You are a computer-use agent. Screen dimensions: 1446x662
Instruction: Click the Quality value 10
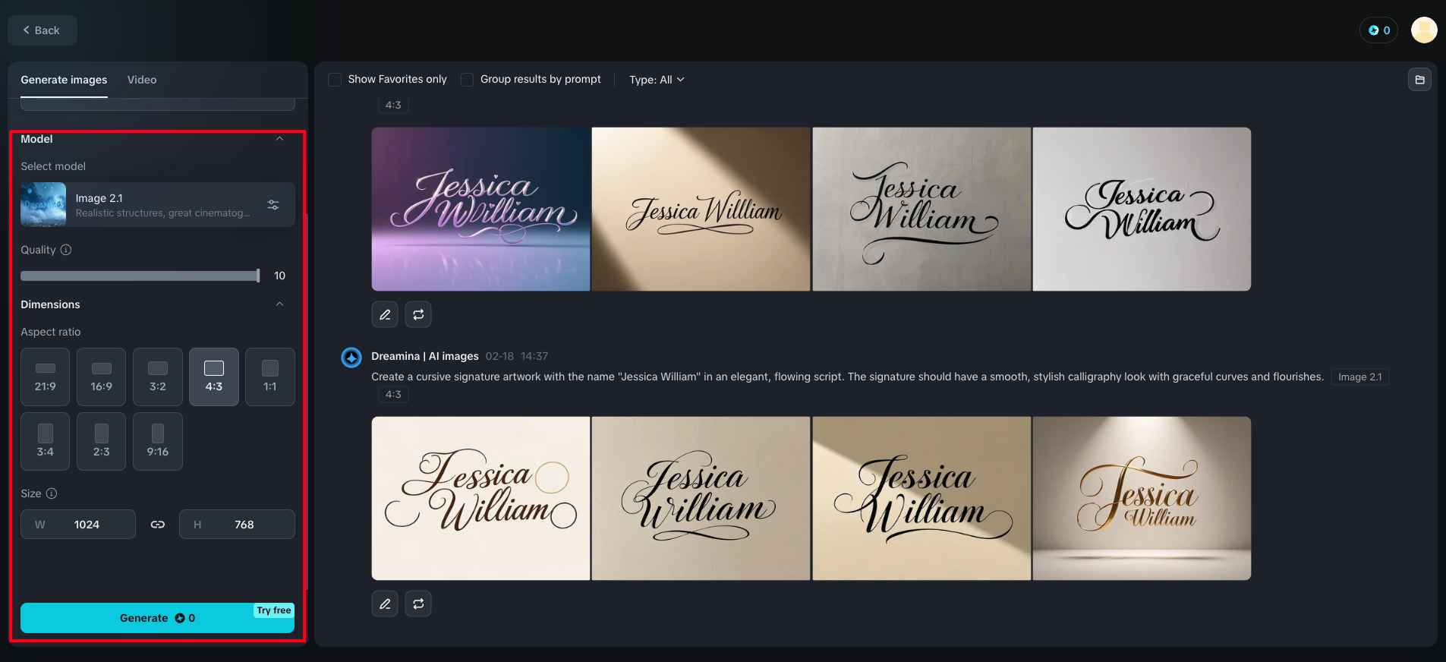click(279, 276)
